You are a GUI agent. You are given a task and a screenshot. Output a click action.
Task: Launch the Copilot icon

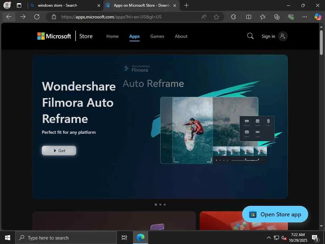pos(317,17)
